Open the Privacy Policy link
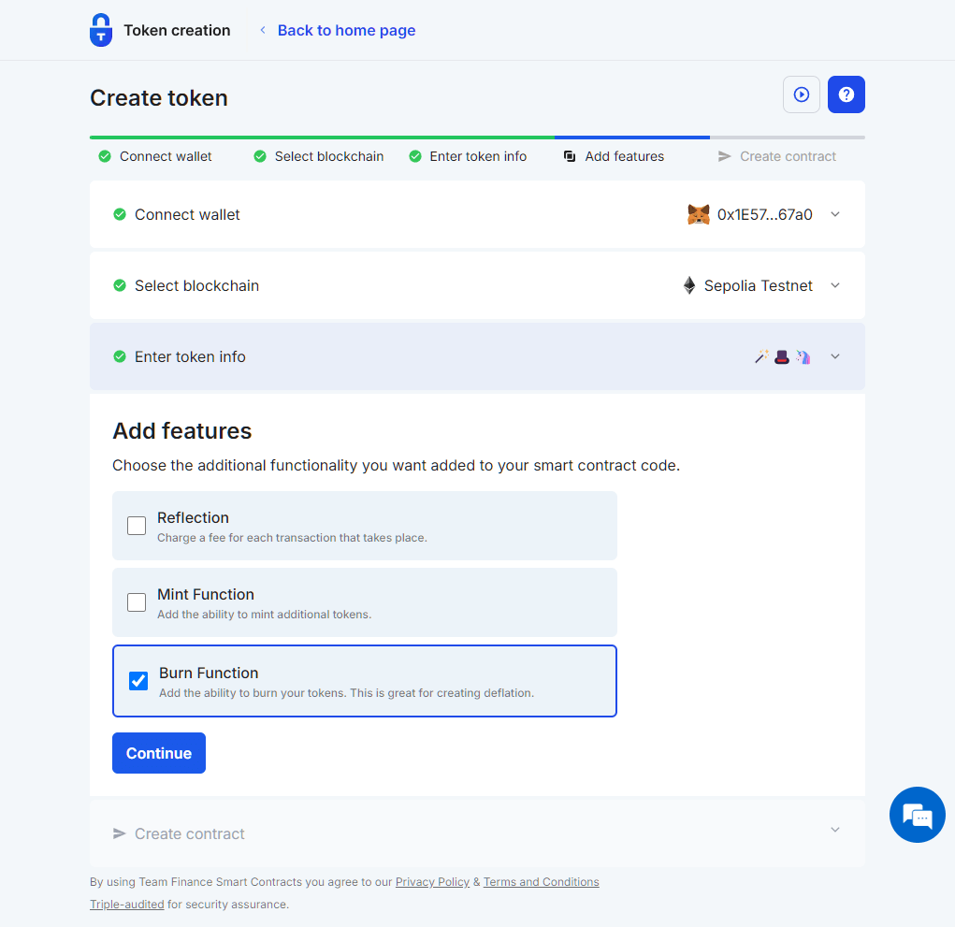This screenshot has width=955, height=927. coord(432,881)
